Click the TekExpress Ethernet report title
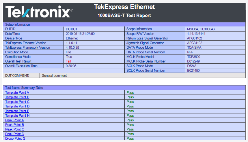The height and width of the screenshot is (142, 248). [x=124, y=7]
